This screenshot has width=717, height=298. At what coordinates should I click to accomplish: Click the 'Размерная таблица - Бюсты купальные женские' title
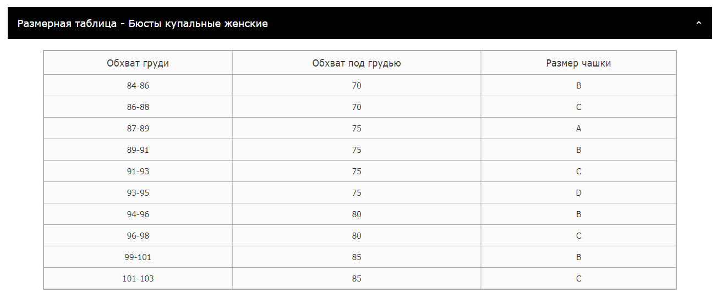[x=143, y=24]
